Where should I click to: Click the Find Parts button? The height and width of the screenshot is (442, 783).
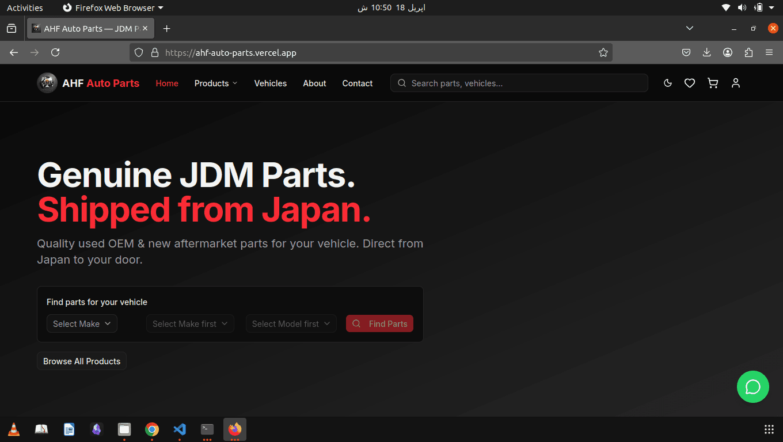pyautogui.click(x=379, y=323)
